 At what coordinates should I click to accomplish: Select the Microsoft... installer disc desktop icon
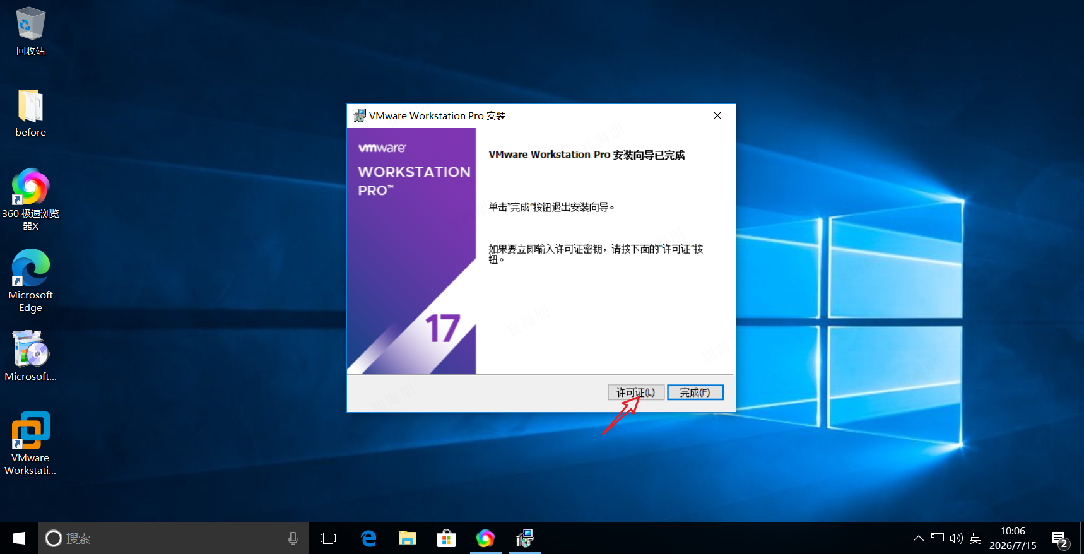pyautogui.click(x=30, y=356)
